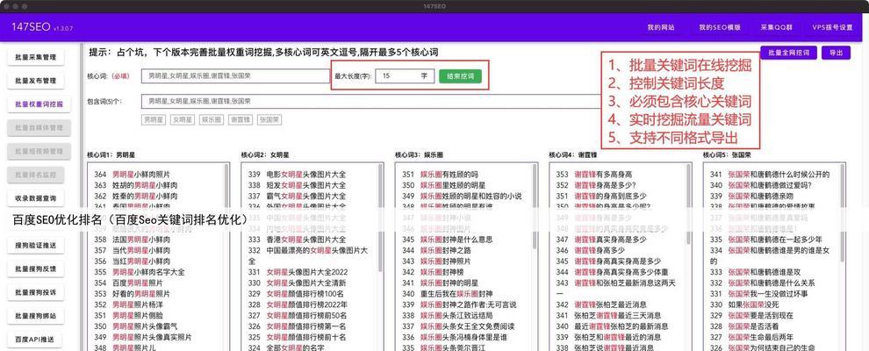
Task: Select the 娱乐圈 tag under 包含词
Action: tap(212, 119)
